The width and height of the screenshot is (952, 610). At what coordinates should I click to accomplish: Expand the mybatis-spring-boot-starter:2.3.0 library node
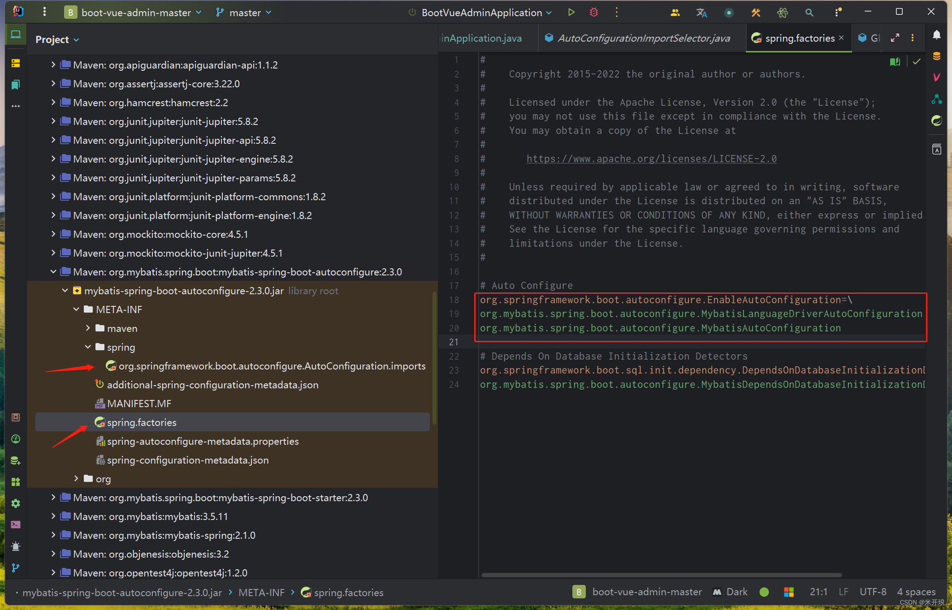[53, 498]
